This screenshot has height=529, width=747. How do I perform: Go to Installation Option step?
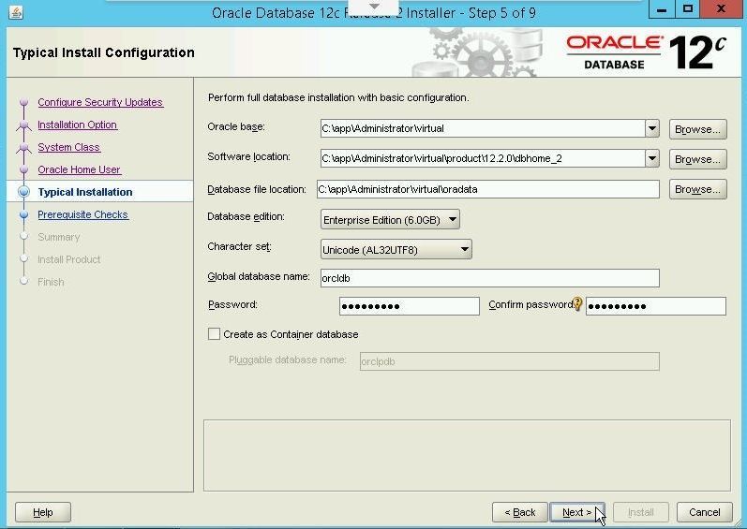coord(77,125)
